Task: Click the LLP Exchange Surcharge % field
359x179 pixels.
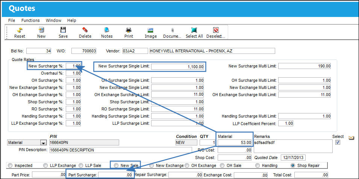Action: coord(73,123)
